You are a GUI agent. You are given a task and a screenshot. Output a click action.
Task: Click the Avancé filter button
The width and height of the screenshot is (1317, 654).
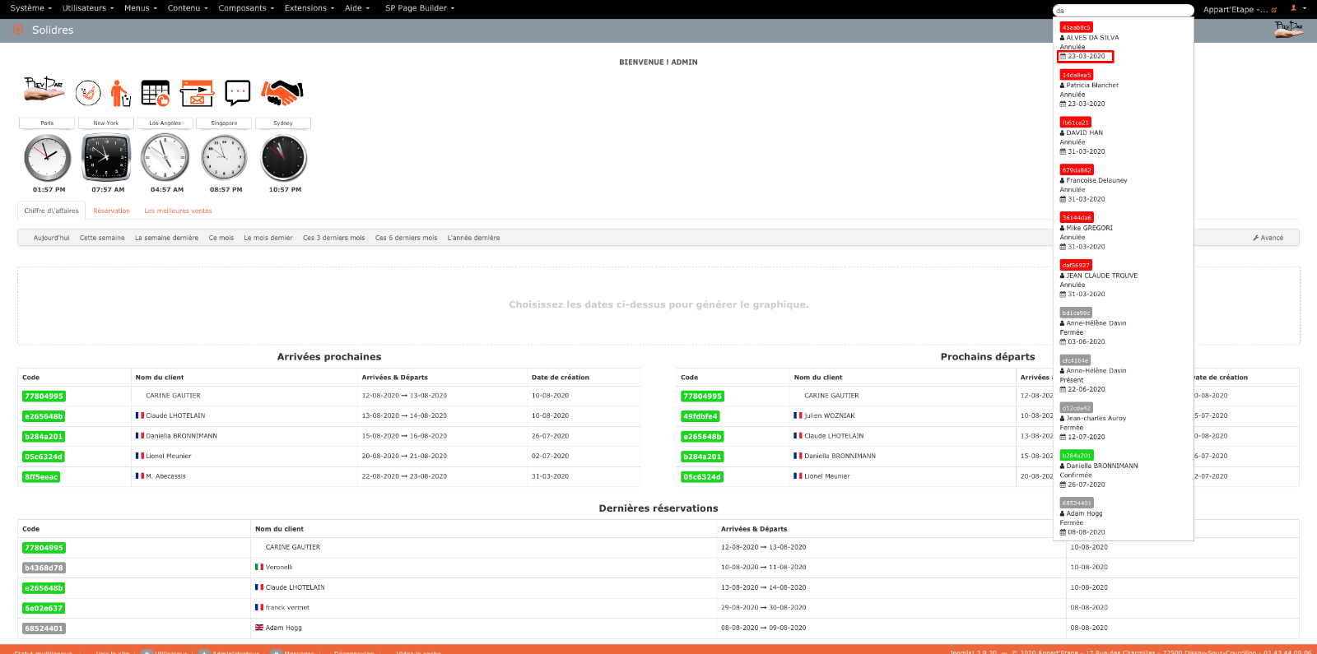pos(1268,238)
